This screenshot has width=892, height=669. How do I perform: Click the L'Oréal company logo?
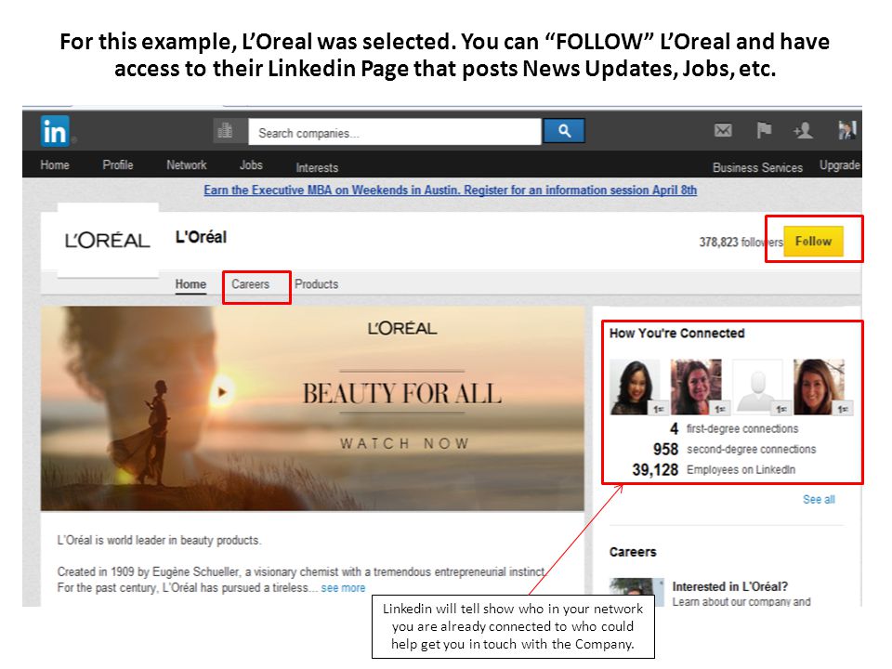pos(108,240)
